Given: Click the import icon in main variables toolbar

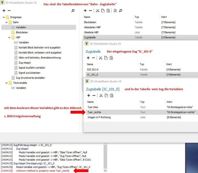Looking at the screenshot, I should pos(115,11).
